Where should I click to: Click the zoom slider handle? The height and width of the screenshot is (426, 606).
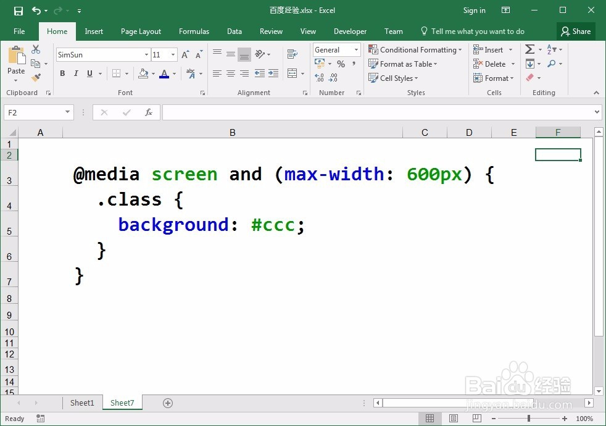[529, 418]
